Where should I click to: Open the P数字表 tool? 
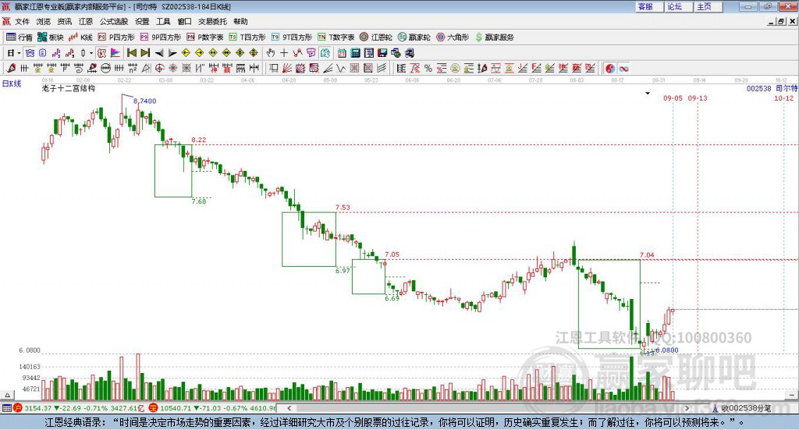[205, 37]
